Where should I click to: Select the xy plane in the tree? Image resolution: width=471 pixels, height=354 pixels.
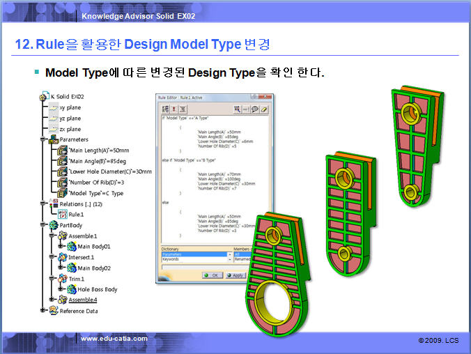(x=70, y=108)
